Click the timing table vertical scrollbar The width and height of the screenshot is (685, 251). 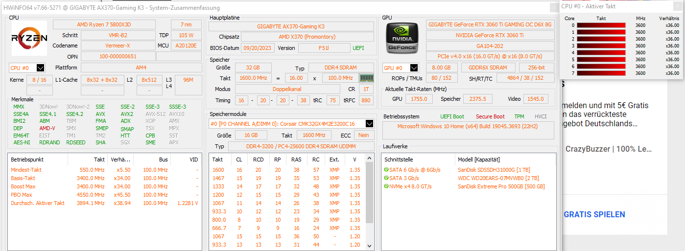click(x=370, y=203)
